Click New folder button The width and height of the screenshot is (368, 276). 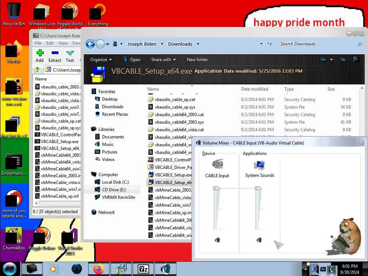pos(197,60)
